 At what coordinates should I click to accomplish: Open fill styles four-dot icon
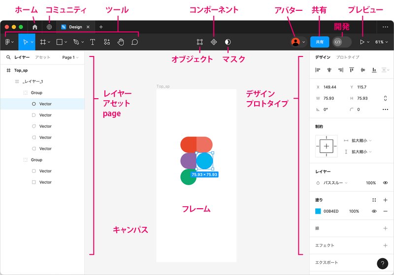coord(374,200)
